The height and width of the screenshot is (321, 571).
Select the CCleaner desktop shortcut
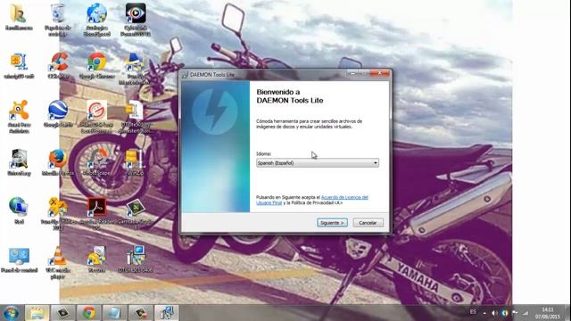[58, 65]
